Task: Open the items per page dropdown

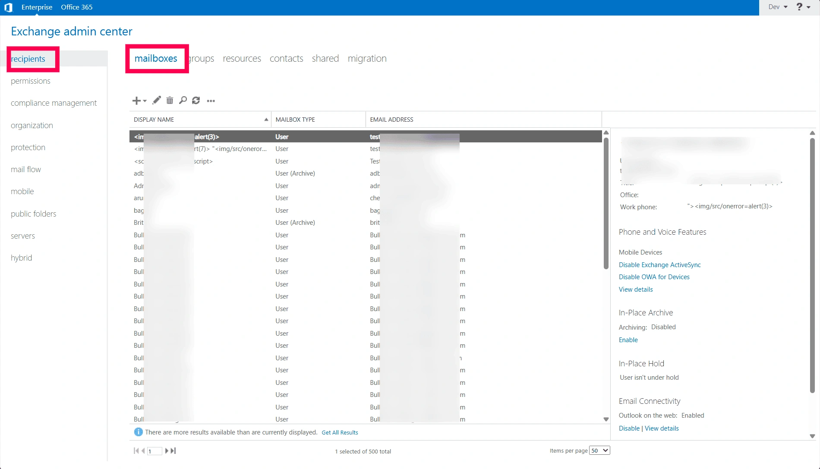Action: tap(600, 450)
